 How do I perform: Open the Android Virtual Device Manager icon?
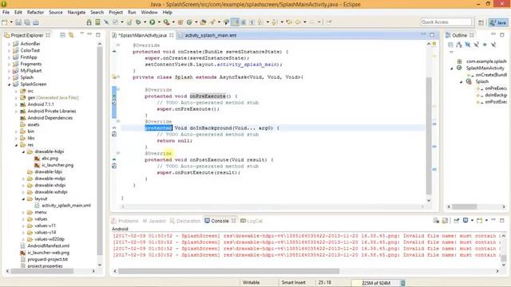[97, 22]
